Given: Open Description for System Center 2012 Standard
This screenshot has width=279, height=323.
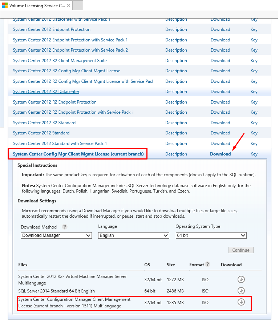Looking at the screenshot, I should 176,133.
